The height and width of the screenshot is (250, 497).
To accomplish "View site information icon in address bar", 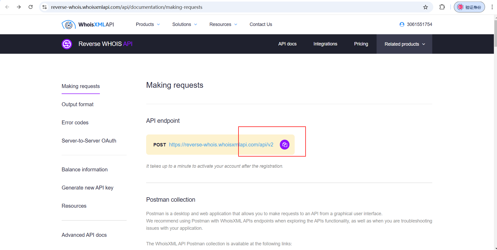I will (45, 7).
